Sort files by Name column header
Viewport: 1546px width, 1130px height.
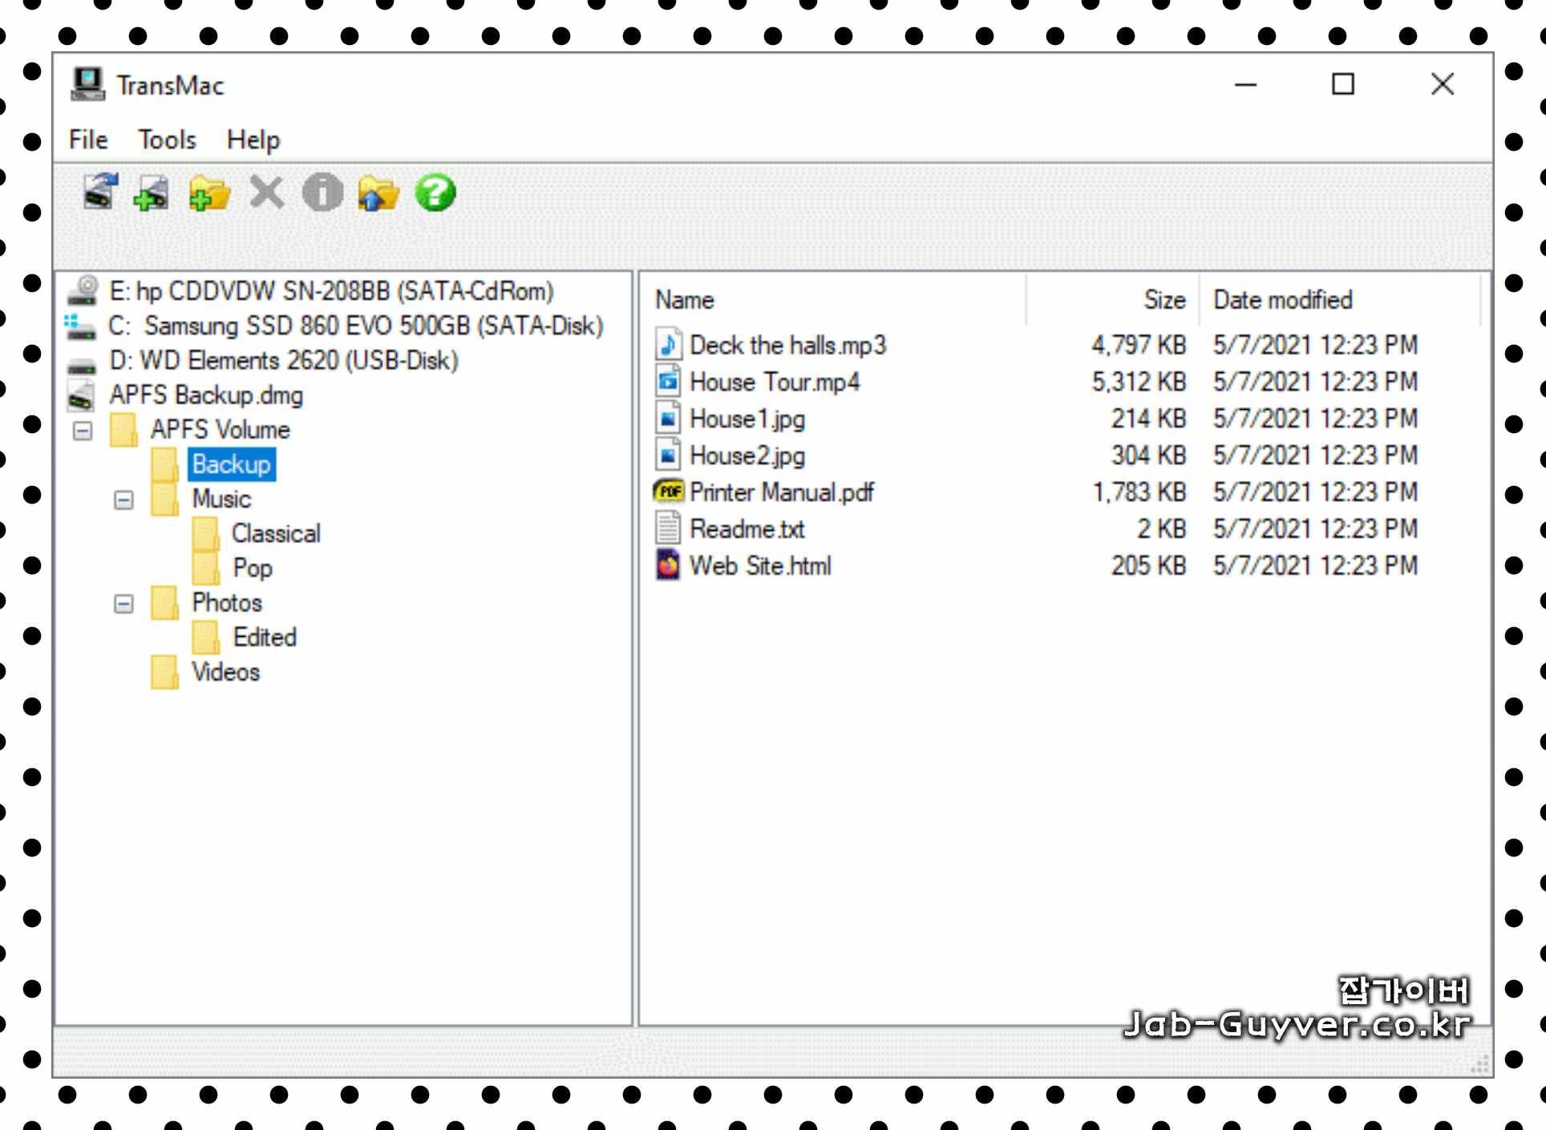[684, 300]
